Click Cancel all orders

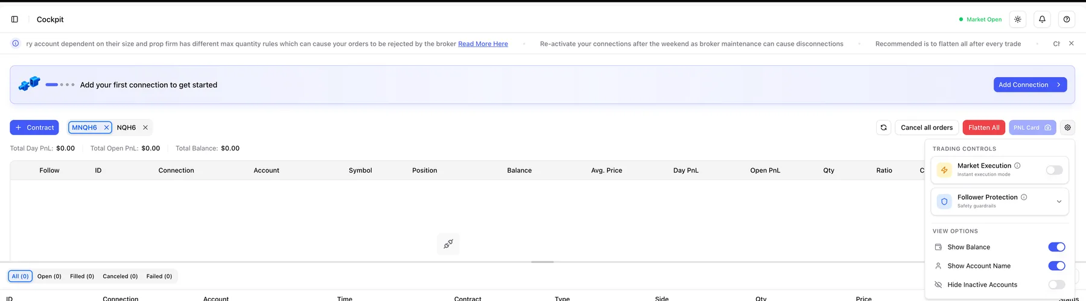[927, 127]
